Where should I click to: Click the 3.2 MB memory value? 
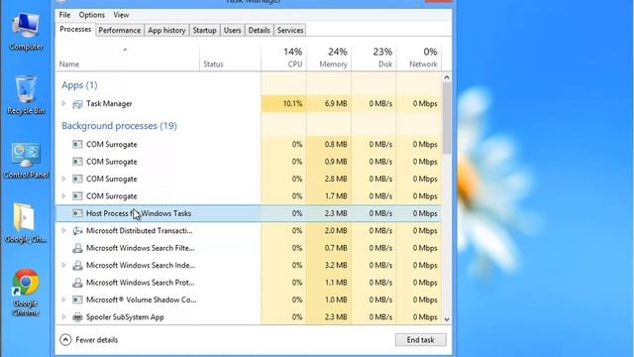click(x=336, y=265)
